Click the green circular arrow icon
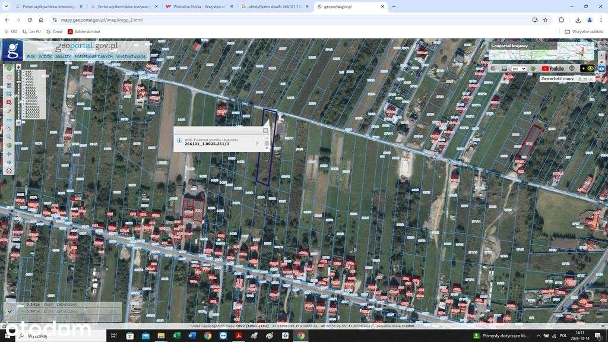The image size is (608, 342). tap(533, 69)
